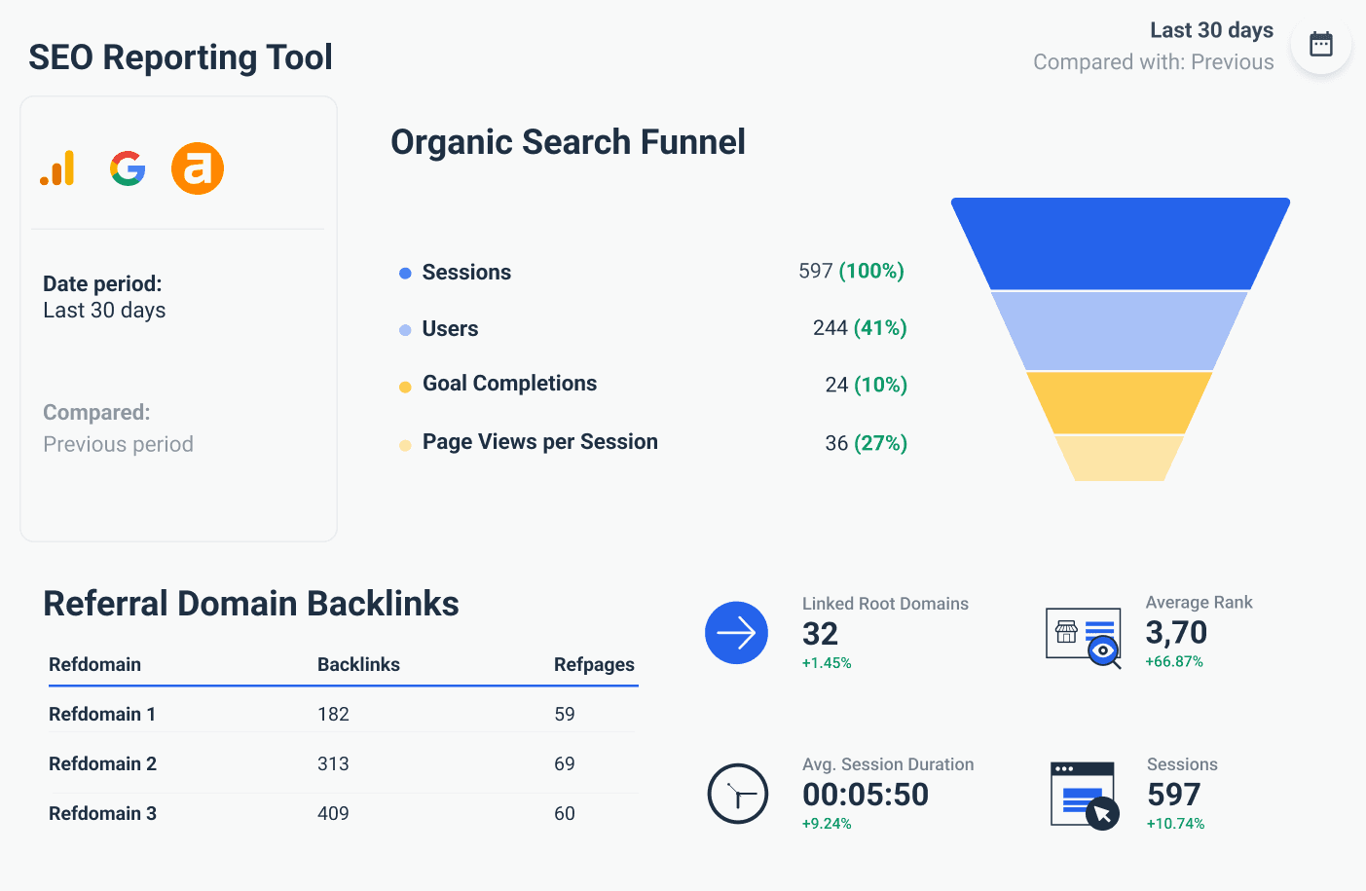
Task: Click the SEO Reporting Tool title
Action: point(180,56)
